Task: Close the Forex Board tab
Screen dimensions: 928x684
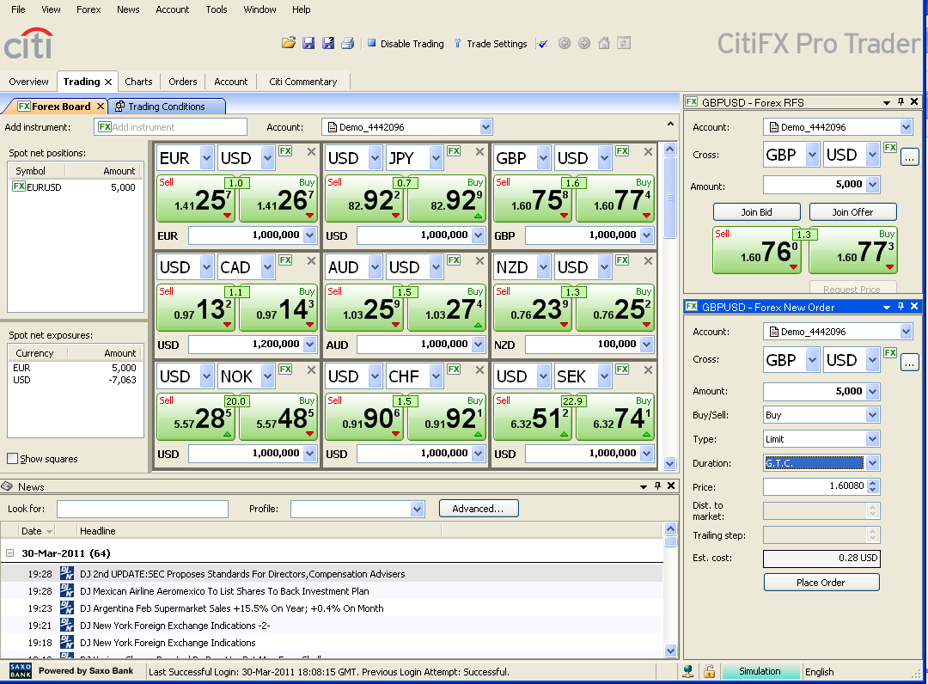Action: coord(100,106)
